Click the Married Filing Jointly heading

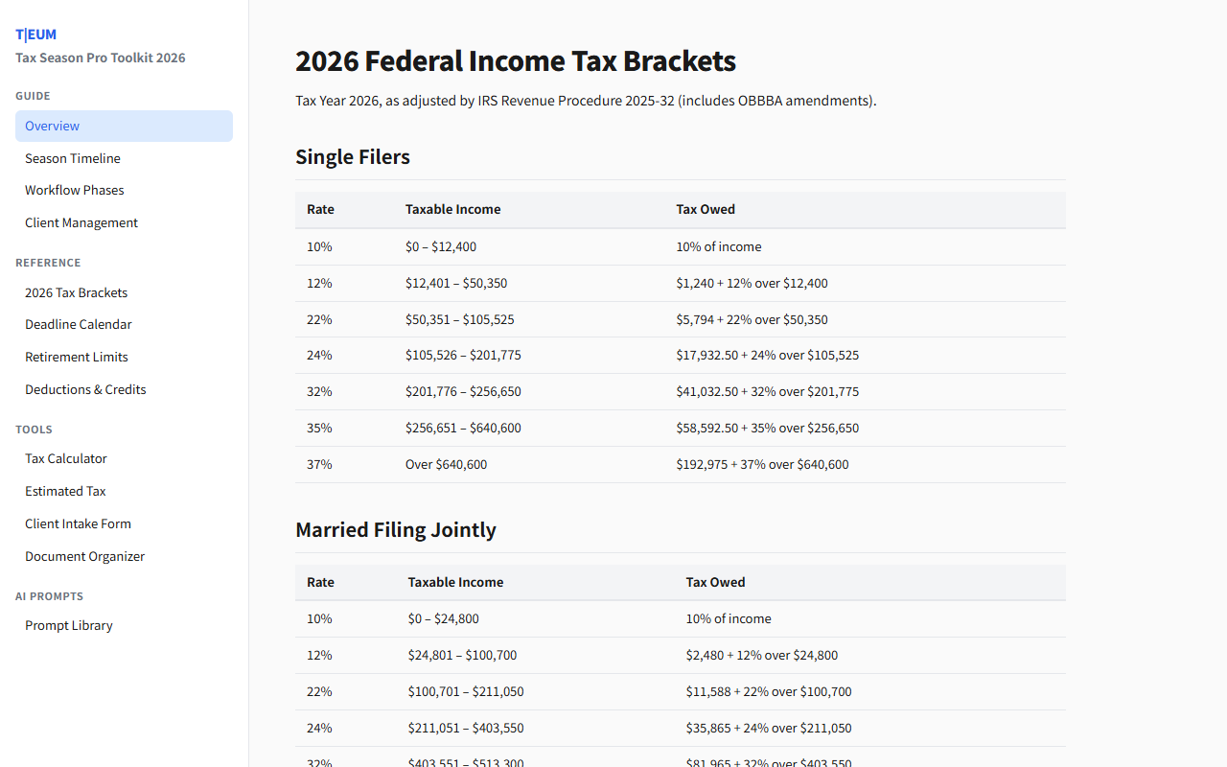point(396,530)
